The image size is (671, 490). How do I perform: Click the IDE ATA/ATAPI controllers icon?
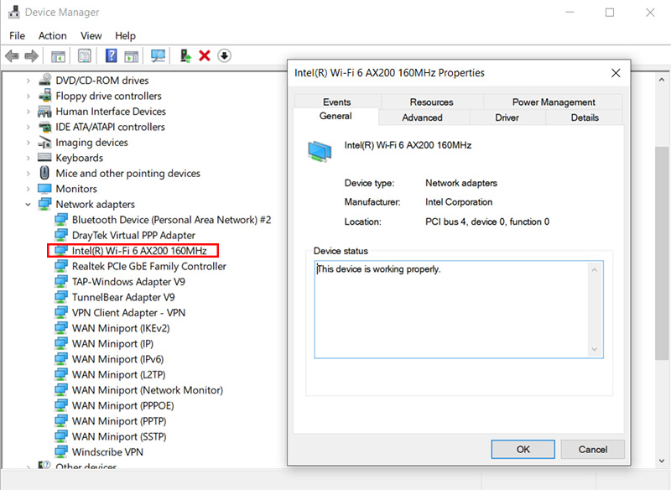coord(45,127)
